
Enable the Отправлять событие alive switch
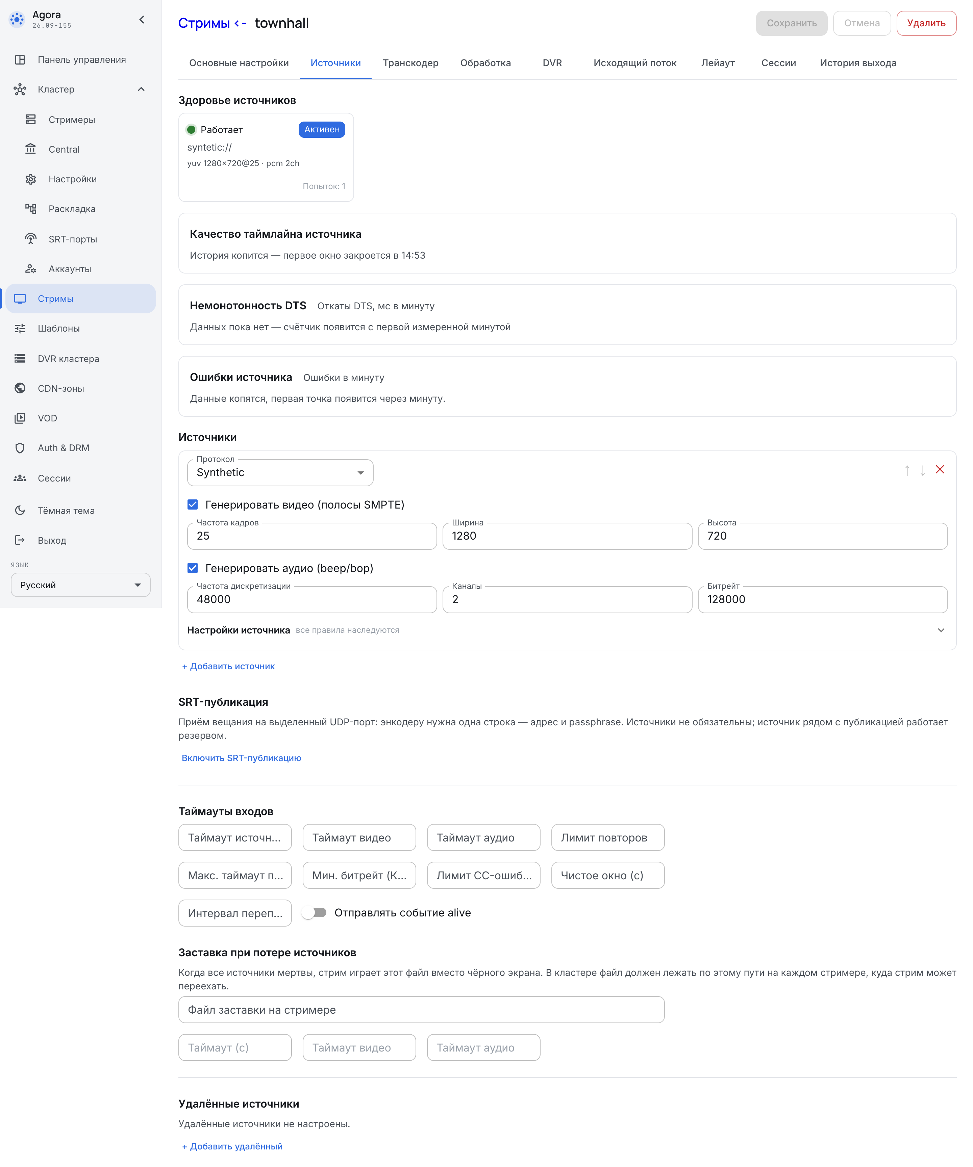click(315, 912)
